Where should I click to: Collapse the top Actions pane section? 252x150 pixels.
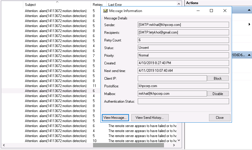pos(249,10)
